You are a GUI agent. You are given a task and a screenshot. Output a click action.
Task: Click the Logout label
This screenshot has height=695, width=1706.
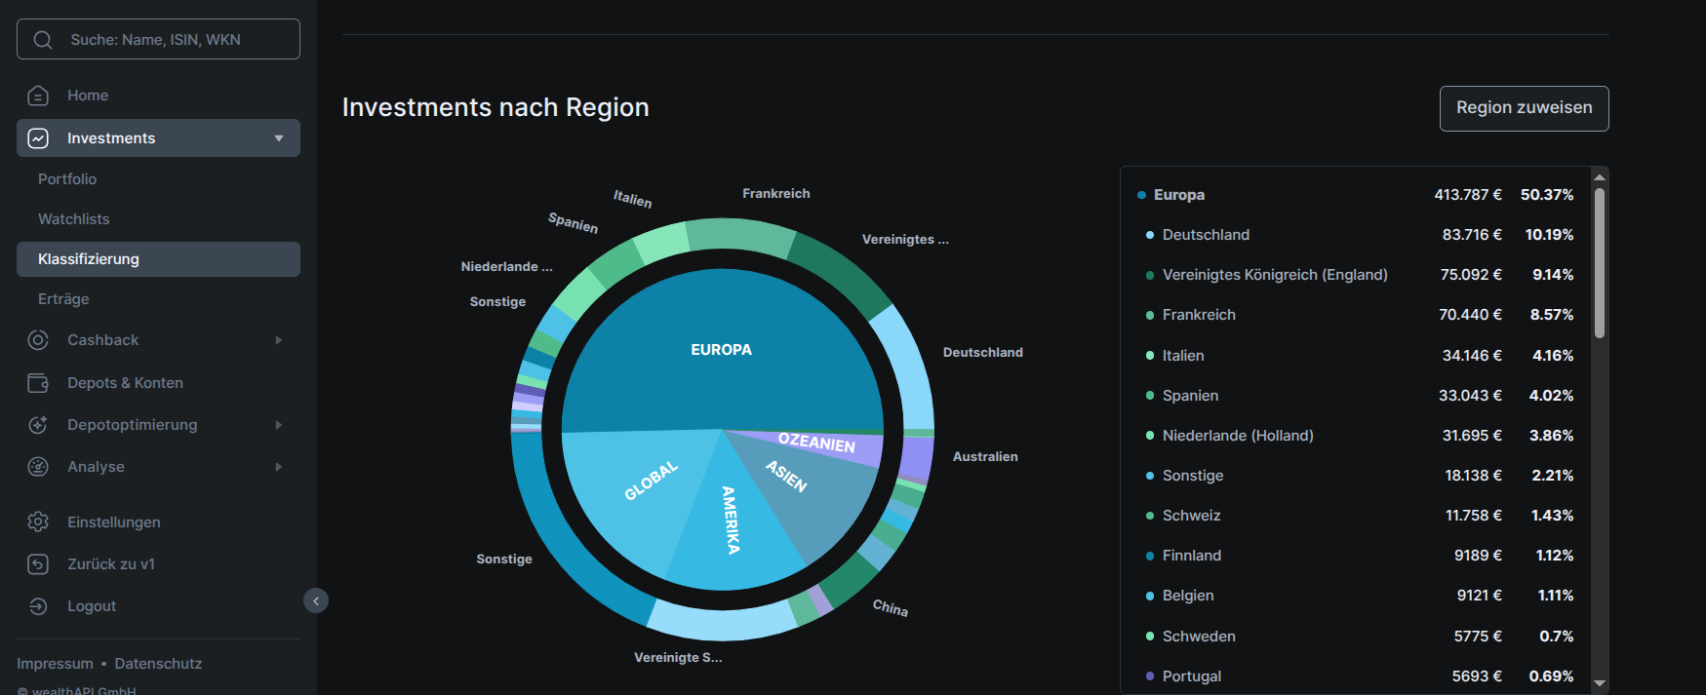(x=92, y=606)
